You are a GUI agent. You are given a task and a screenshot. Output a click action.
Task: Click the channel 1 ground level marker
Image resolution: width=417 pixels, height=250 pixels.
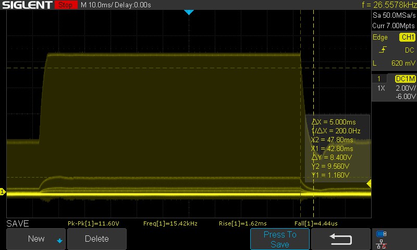coord(3,192)
